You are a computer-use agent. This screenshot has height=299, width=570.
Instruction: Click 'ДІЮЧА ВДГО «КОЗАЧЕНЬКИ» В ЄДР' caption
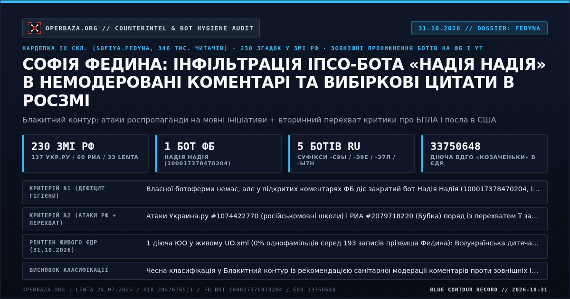483,160
